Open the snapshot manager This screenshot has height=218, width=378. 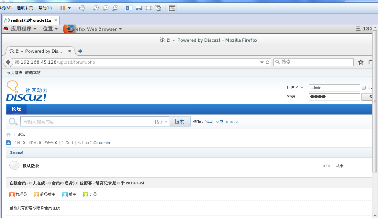116,8
